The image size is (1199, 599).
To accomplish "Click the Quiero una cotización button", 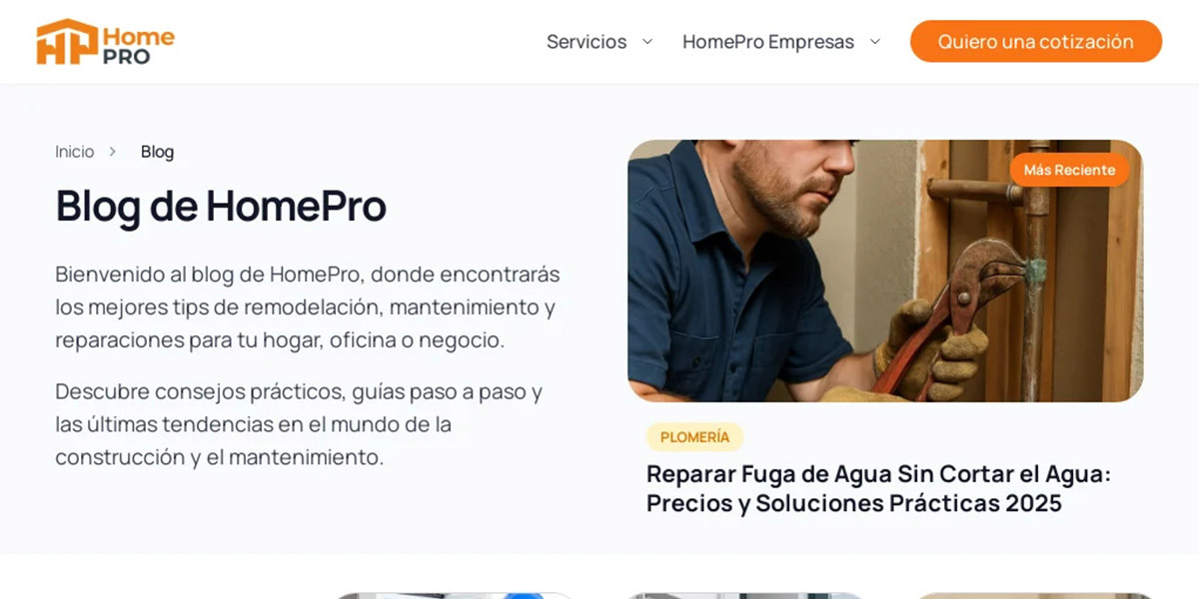I will (1036, 42).
